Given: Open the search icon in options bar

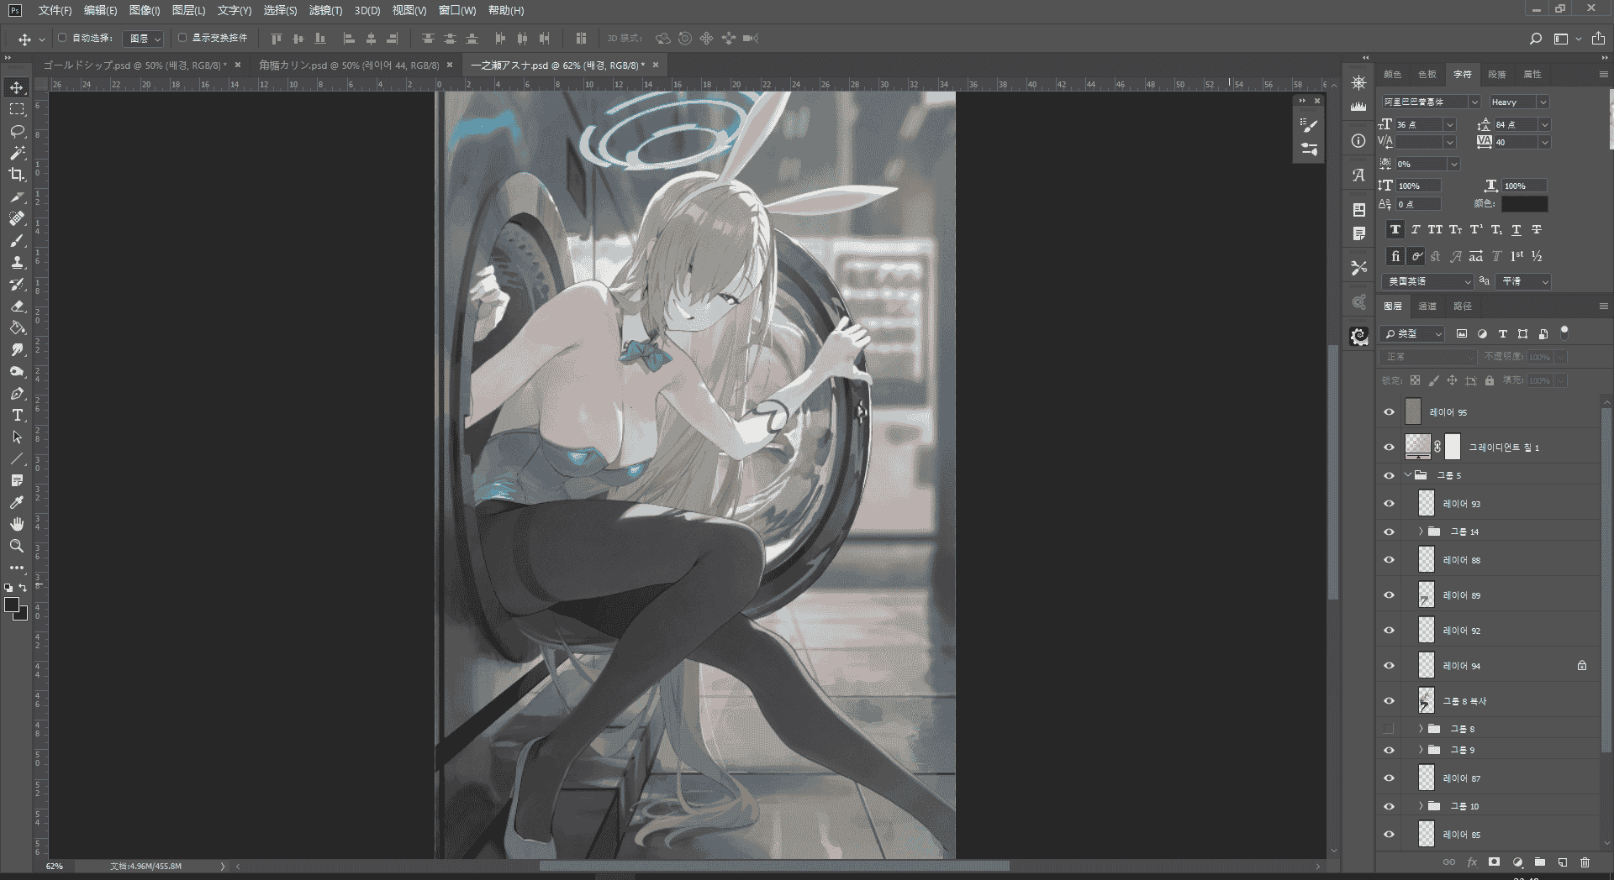Looking at the screenshot, I should [1536, 39].
